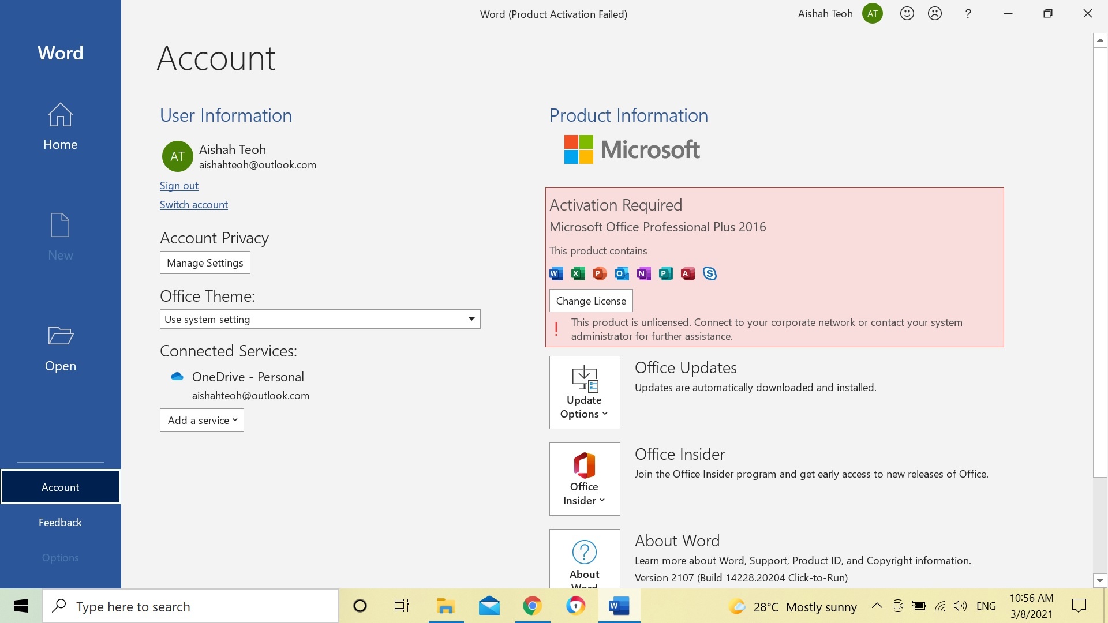The height and width of the screenshot is (623, 1108).
Task: Click the weather 28°C Mostly sunny widget
Action: click(793, 607)
